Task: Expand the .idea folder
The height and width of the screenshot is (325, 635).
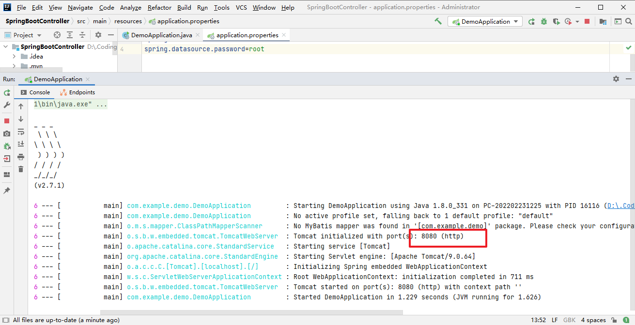Action: click(14, 57)
